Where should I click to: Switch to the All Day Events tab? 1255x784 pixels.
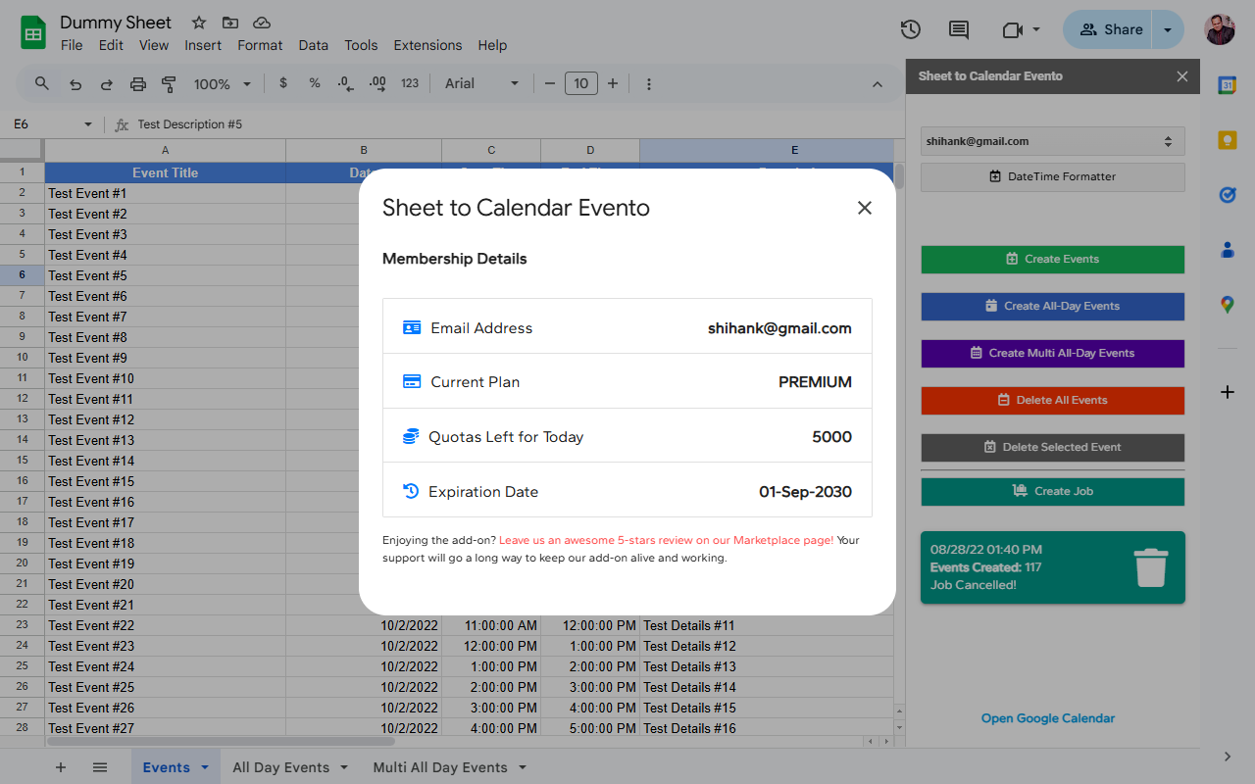click(280, 767)
